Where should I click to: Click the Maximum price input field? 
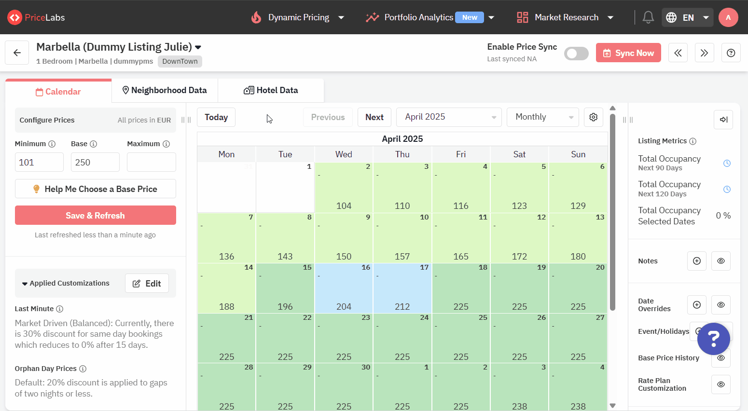152,162
